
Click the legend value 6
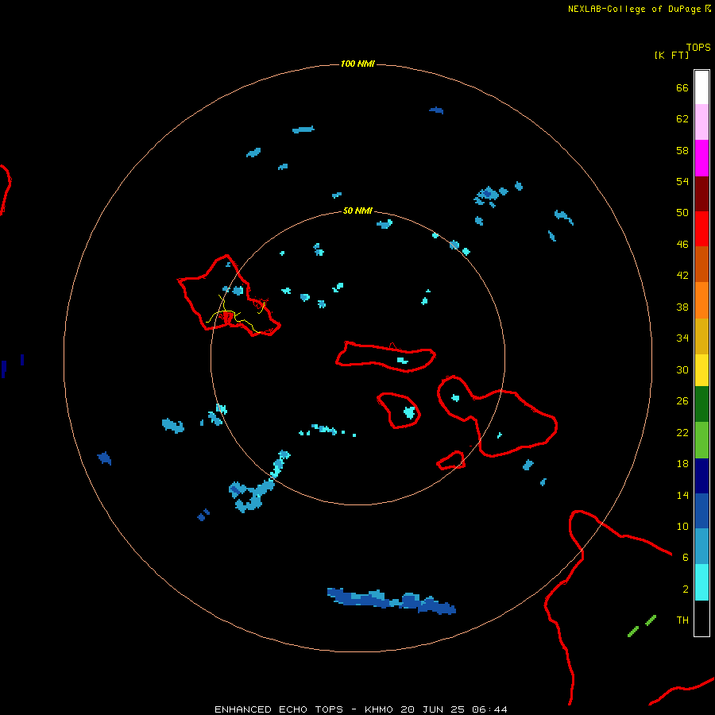[685, 557]
